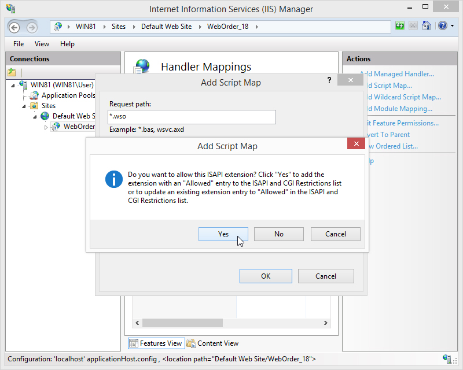Click the globe icon in address bar
The width and height of the screenshot is (463, 370).
click(x=58, y=27)
